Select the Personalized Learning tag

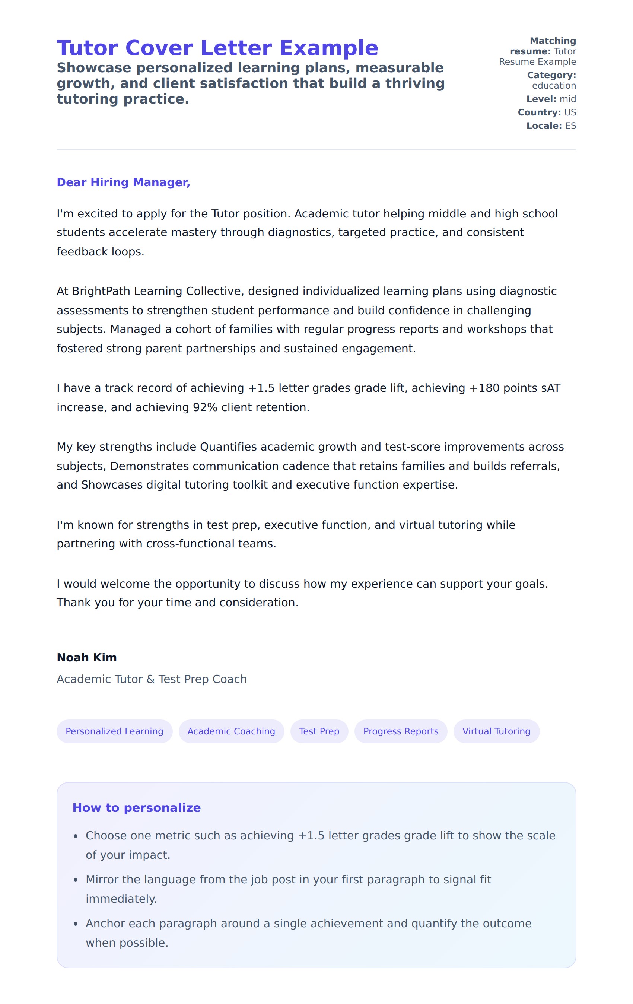pos(114,731)
